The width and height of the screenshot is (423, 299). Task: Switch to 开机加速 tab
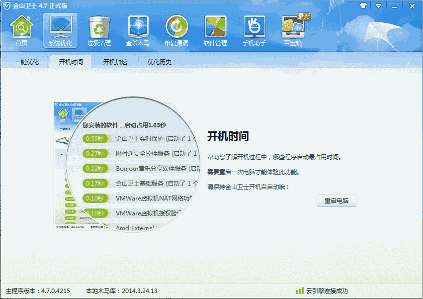(115, 62)
